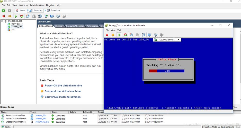Open the Plug-ins menu

click(50, 5)
